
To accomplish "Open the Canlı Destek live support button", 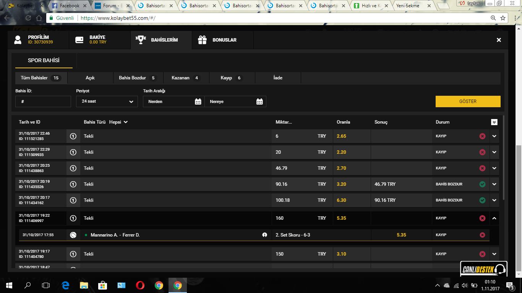I will tap(483, 269).
